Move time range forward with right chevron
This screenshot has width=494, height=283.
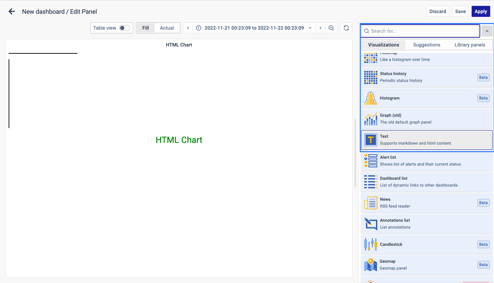pos(320,28)
